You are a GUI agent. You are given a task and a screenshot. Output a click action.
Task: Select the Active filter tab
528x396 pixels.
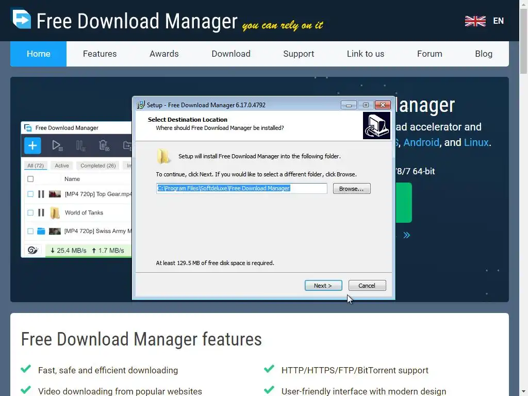62,166
